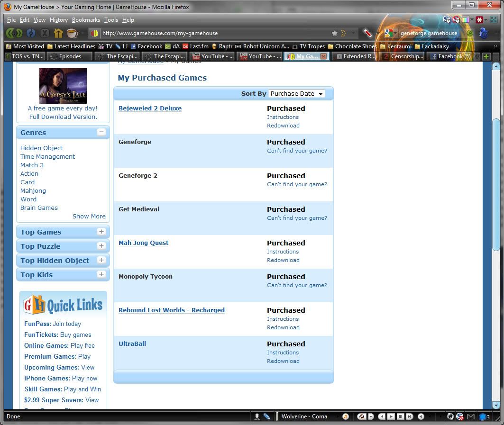This screenshot has width=504, height=425.
Task: Reload the page with the blue refresh icon
Action: point(31,33)
